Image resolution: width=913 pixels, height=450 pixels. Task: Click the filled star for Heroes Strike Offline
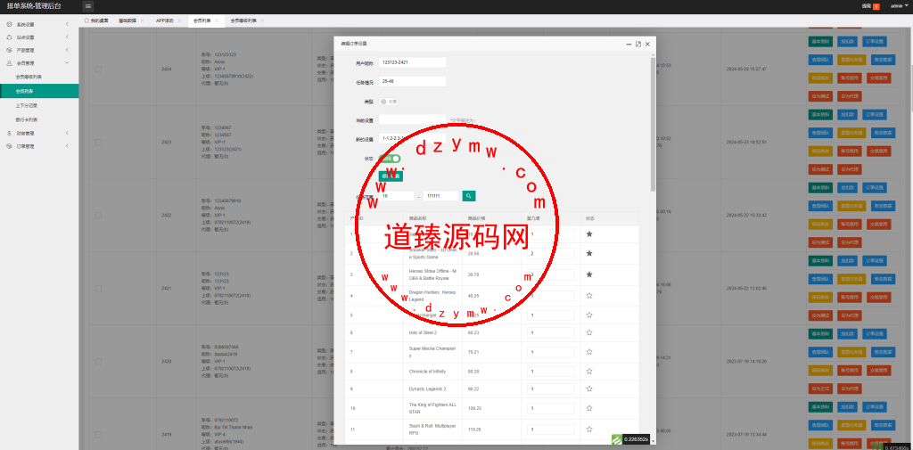pos(589,274)
